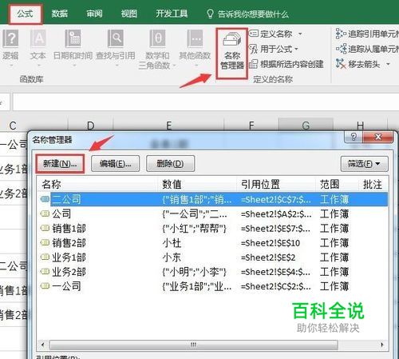Select column F header
Viewport: 399px width, 359px height.
(x=251, y=126)
